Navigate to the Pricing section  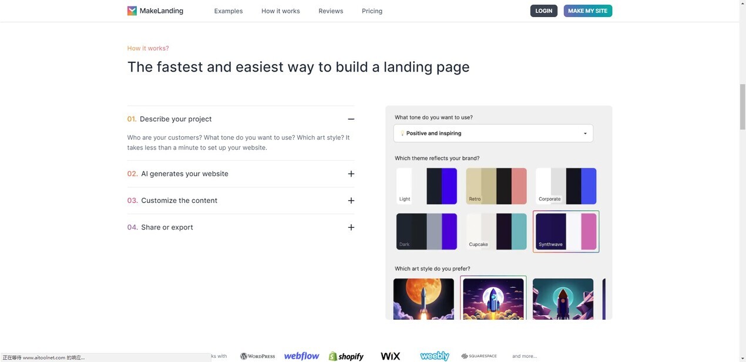pos(372,11)
